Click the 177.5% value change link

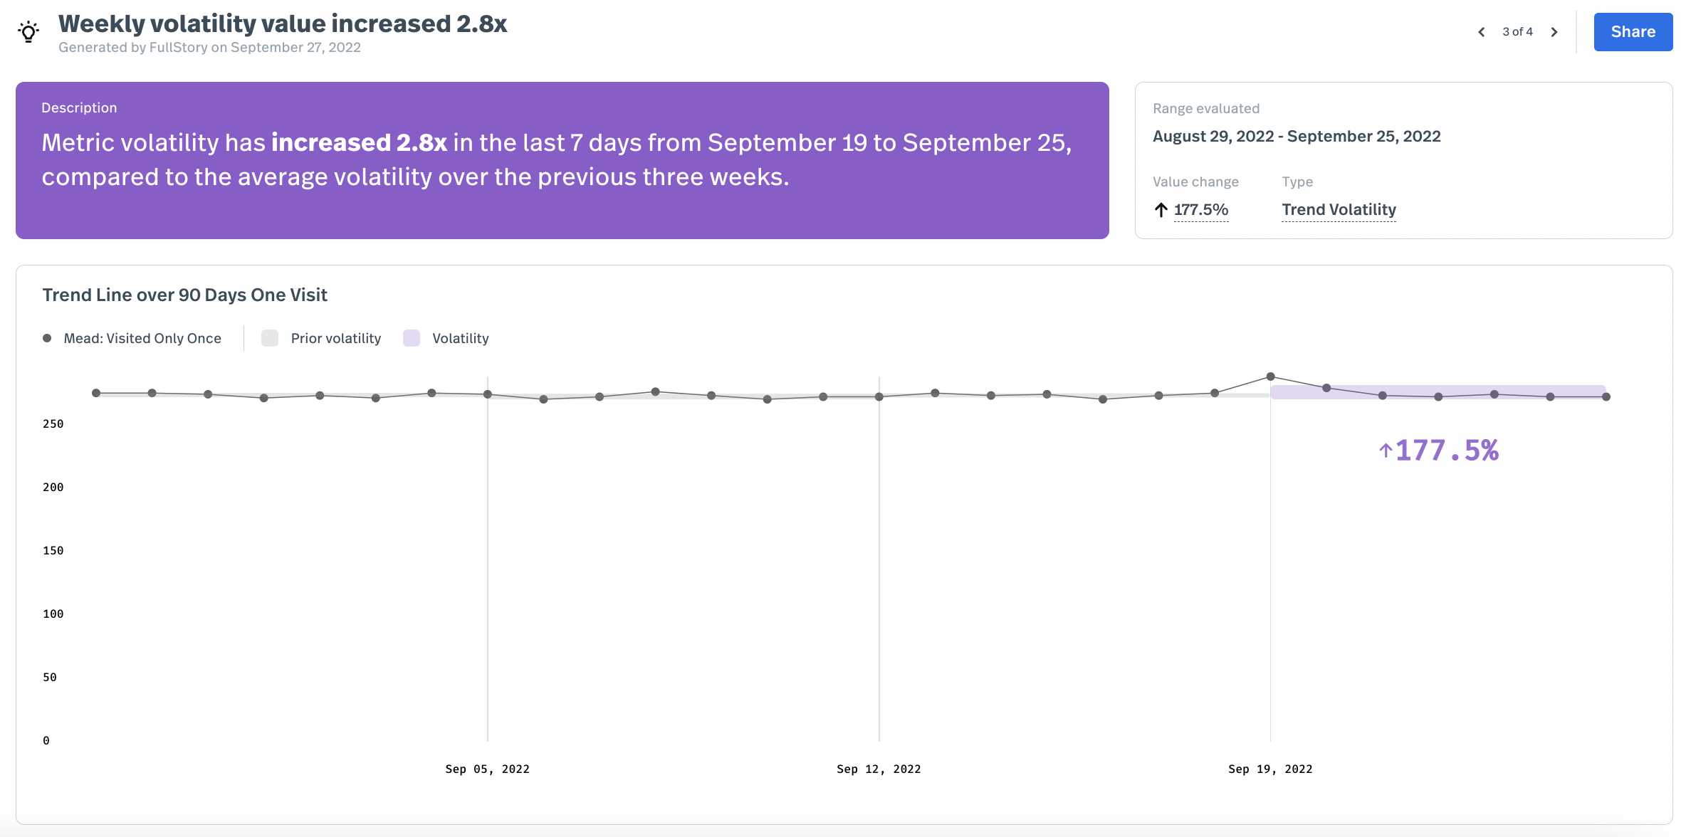point(1201,210)
